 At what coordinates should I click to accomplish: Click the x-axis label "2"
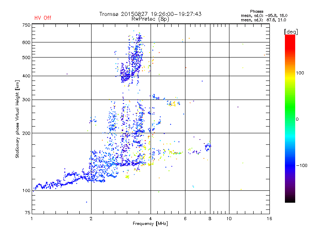point(91,219)
